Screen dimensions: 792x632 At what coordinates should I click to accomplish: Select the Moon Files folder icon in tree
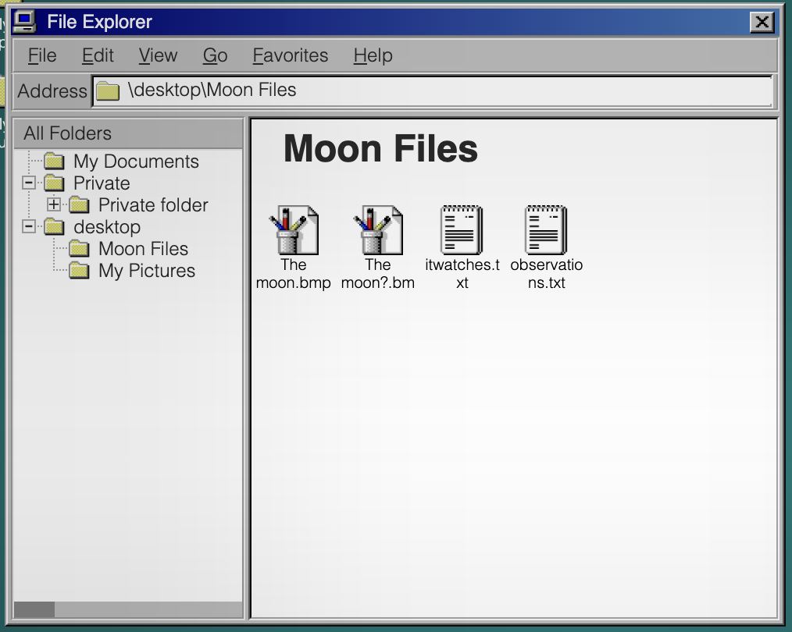(x=80, y=249)
